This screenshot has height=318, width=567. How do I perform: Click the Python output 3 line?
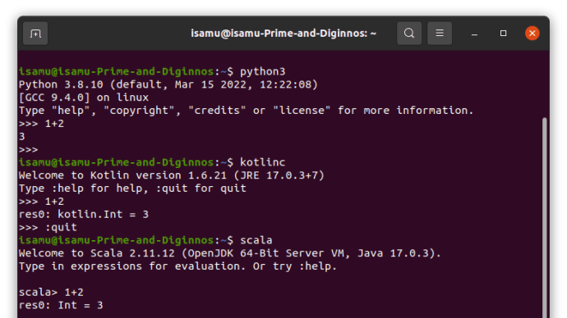(x=21, y=136)
